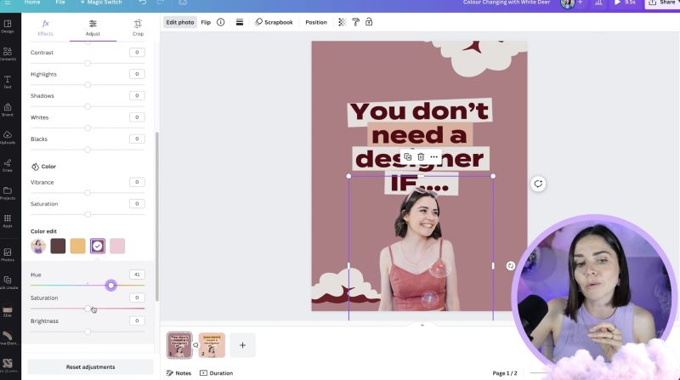Select the orange yellow color swatch
This screenshot has height=380, width=680.
[77, 246]
